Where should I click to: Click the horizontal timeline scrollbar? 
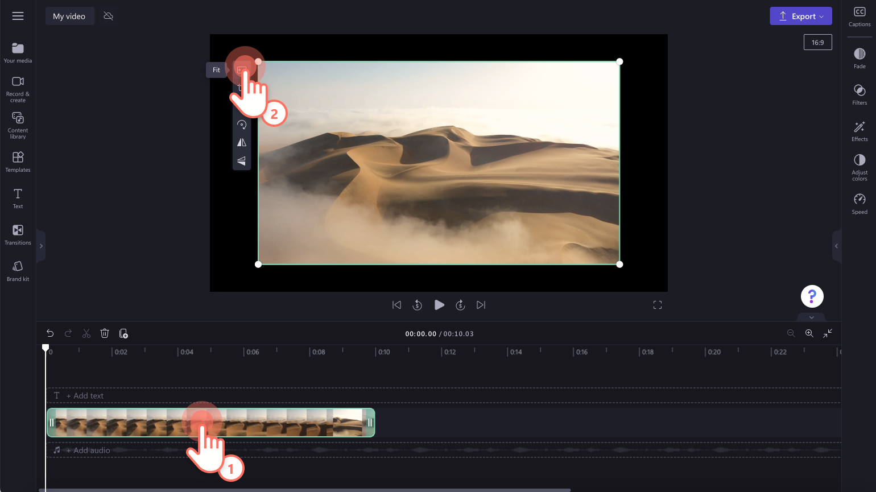pos(304,490)
